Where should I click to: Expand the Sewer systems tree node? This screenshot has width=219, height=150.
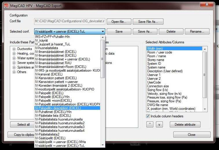pyautogui.click(x=14, y=63)
